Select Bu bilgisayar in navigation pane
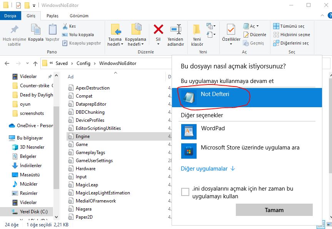This screenshot has height=229, width=332. 26,138
